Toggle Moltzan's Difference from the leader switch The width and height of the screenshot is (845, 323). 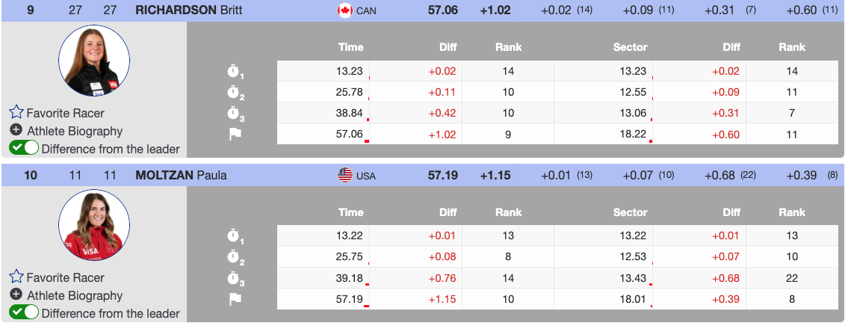tap(24, 313)
